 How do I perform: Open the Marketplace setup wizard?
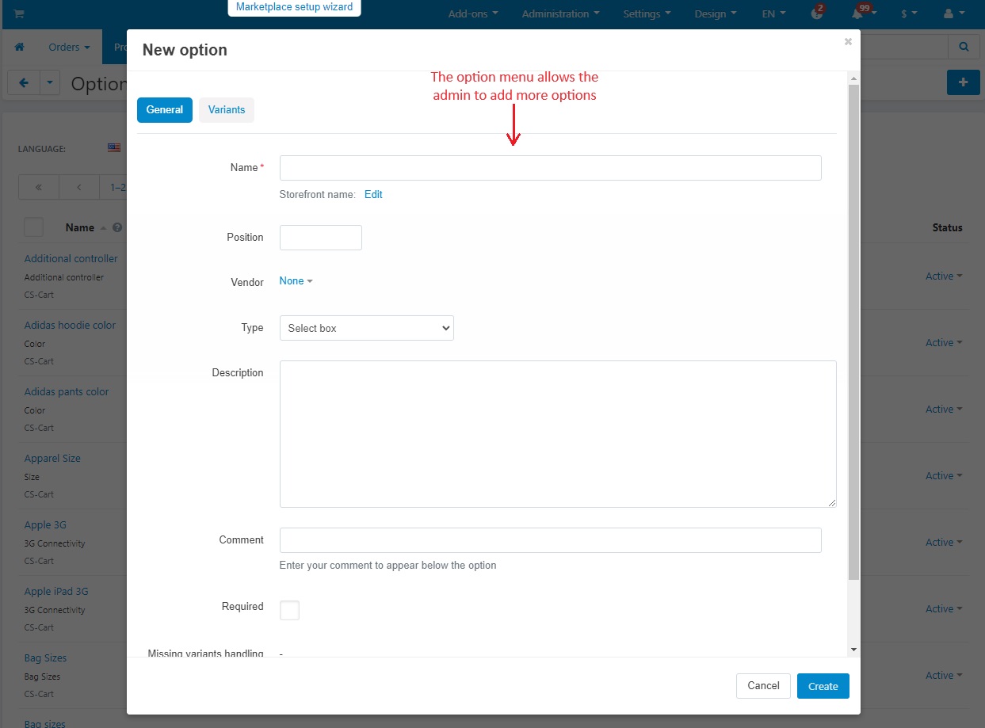click(x=294, y=7)
